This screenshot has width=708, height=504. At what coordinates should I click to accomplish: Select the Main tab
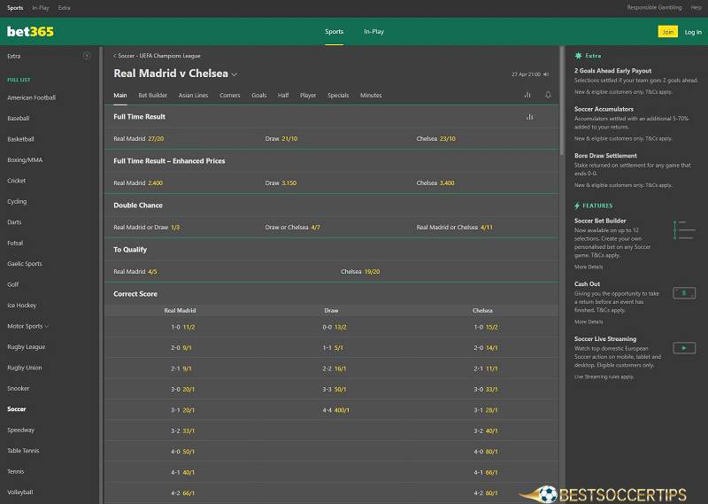click(x=120, y=96)
